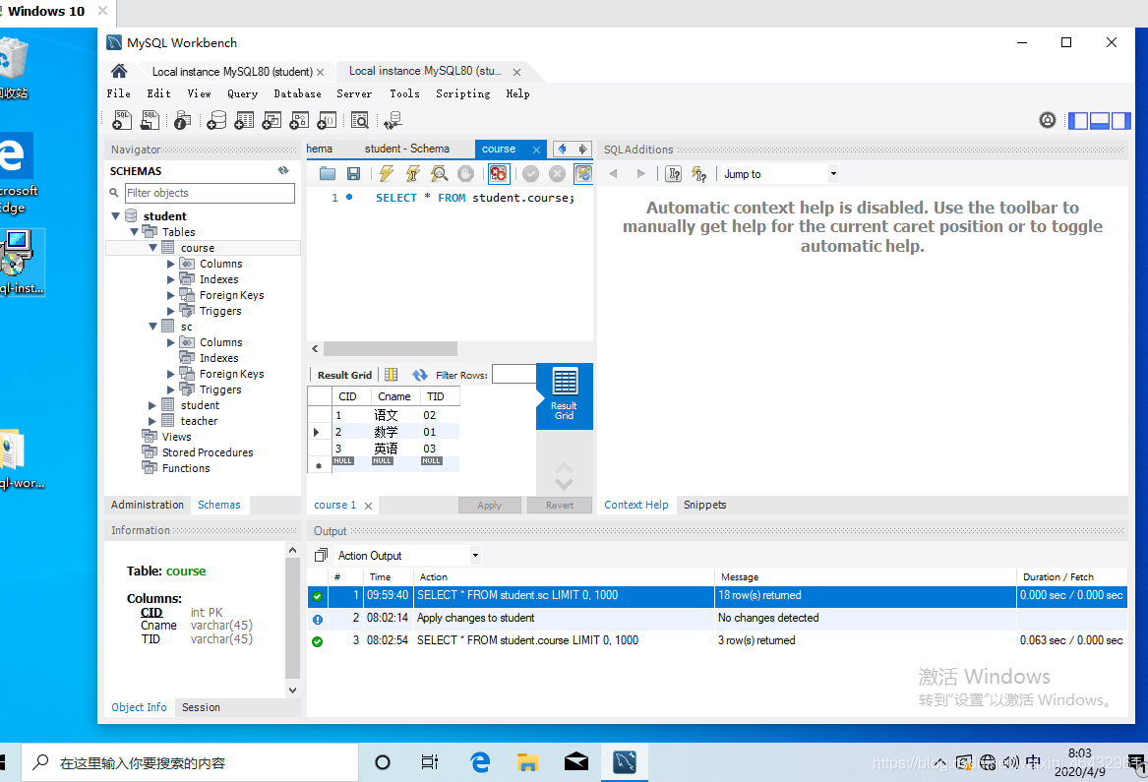The width and height of the screenshot is (1148, 782).
Task: Reconnect to DBMS toolbar icon
Action: point(393,120)
